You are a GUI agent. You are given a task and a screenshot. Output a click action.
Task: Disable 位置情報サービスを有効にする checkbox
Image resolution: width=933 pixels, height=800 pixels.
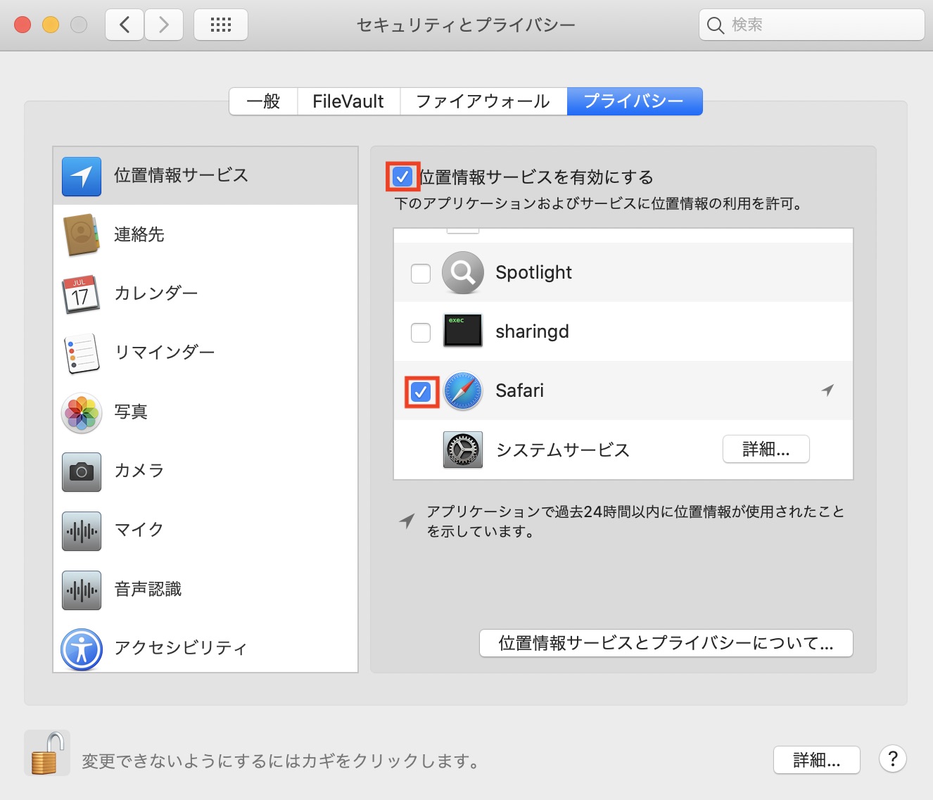402,177
